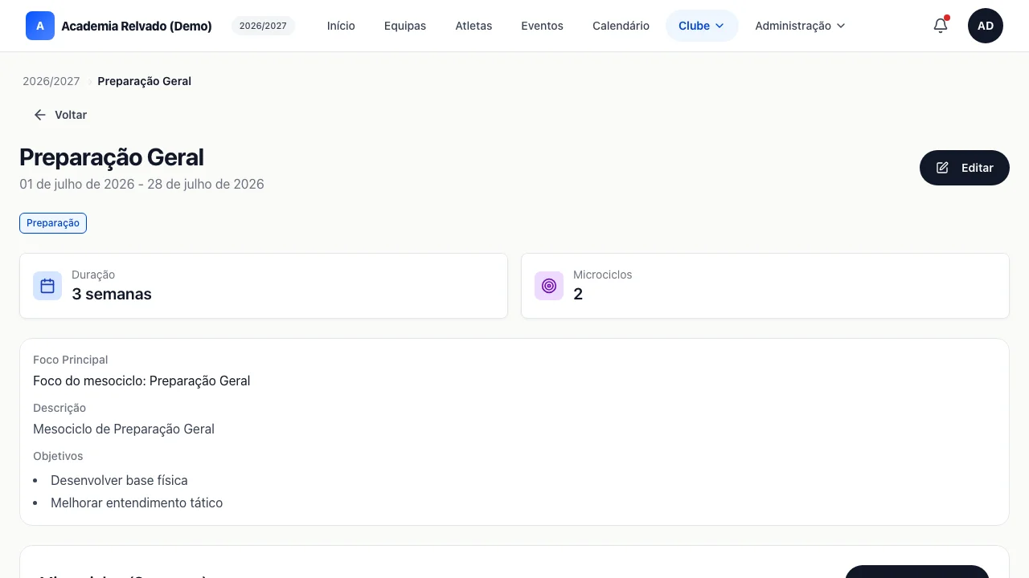The height and width of the screenshot is (578, 1029).
Task: Click the Preparação Geral breadcrumb
Action: click(x=145, y=81)
